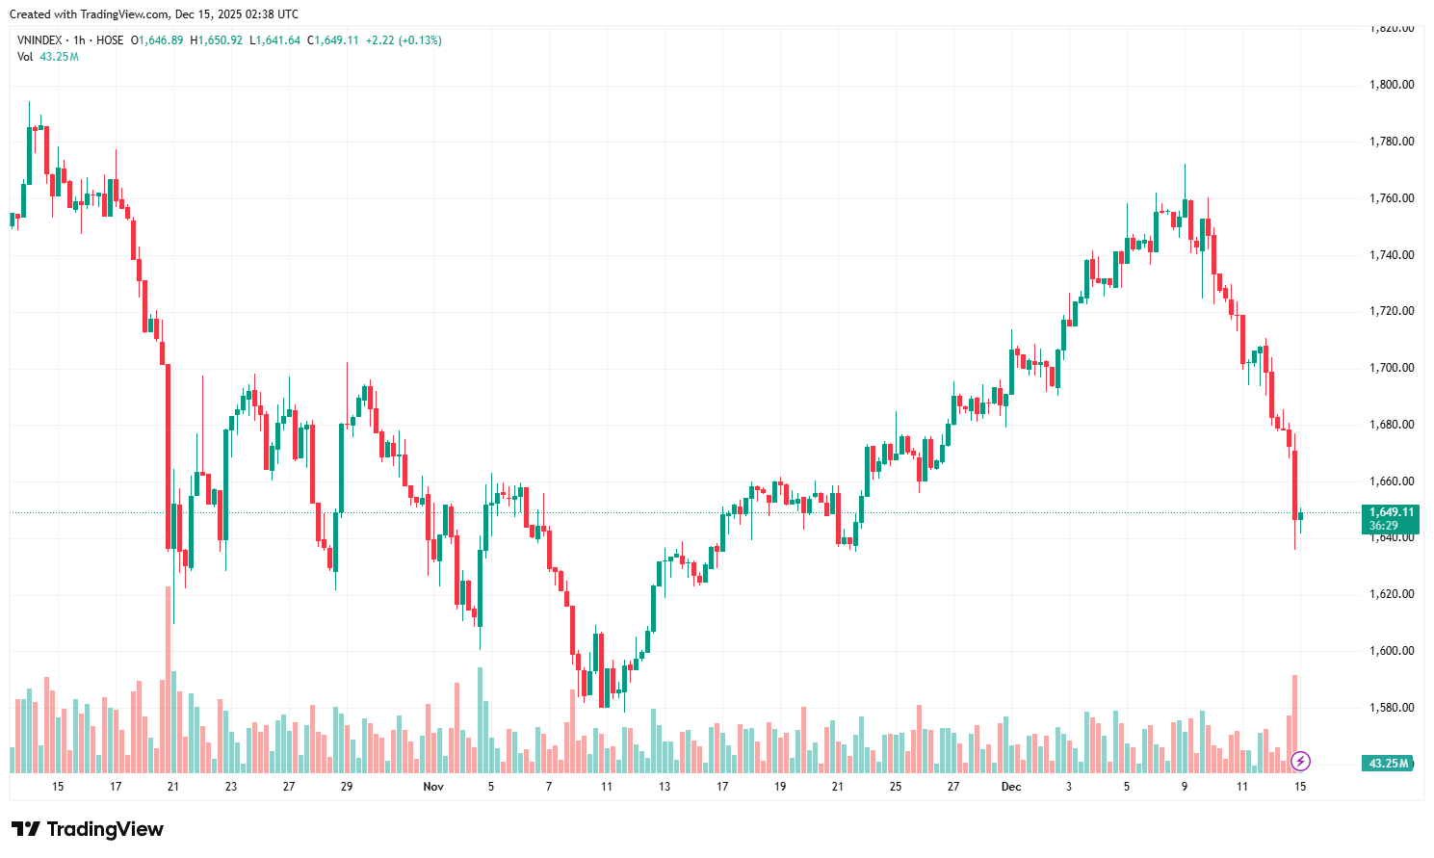Click the HOSE exchange label
The image size is (1434, 858).
[x=110, y=40]
